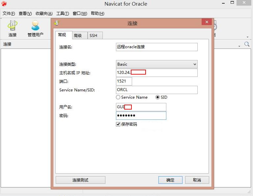The width and height of the screenshot is (253, 196).
Task: Click the 连接测试 test connection button
Action: click(x=80, y=180)
